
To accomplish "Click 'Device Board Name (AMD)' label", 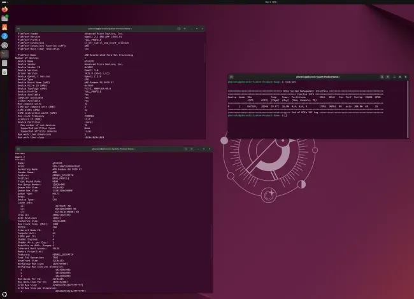I will tap(34, 83).
